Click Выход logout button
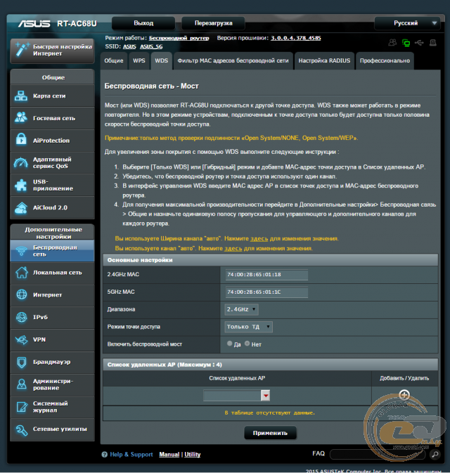 143,23
